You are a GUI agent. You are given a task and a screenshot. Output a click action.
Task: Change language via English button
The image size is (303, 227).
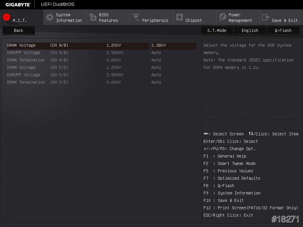(249, 30)
